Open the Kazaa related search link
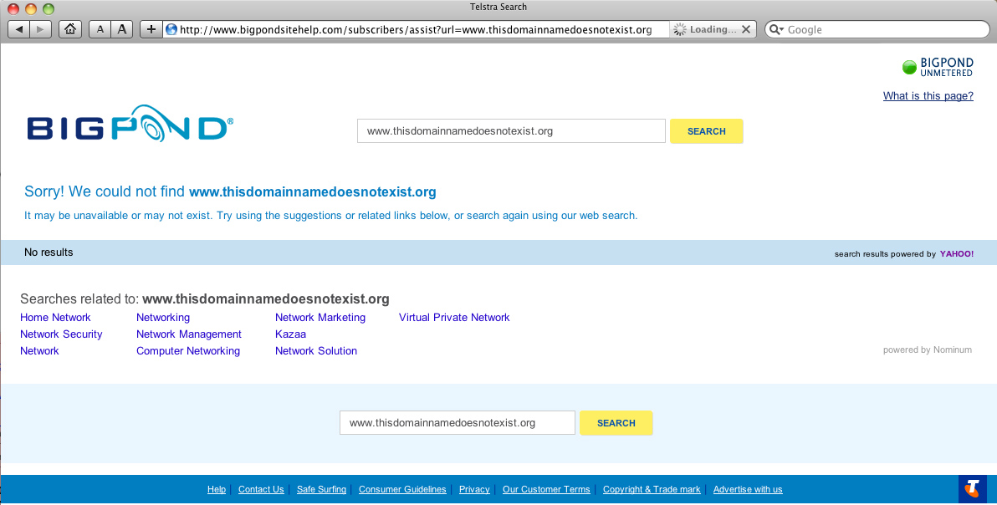 tap(290, 334)
